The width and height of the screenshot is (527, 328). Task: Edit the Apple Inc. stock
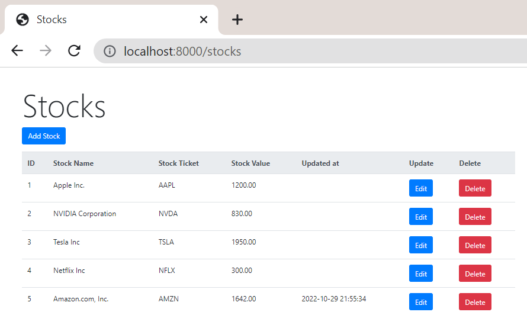pyautogui.click(x=421, y=188)
